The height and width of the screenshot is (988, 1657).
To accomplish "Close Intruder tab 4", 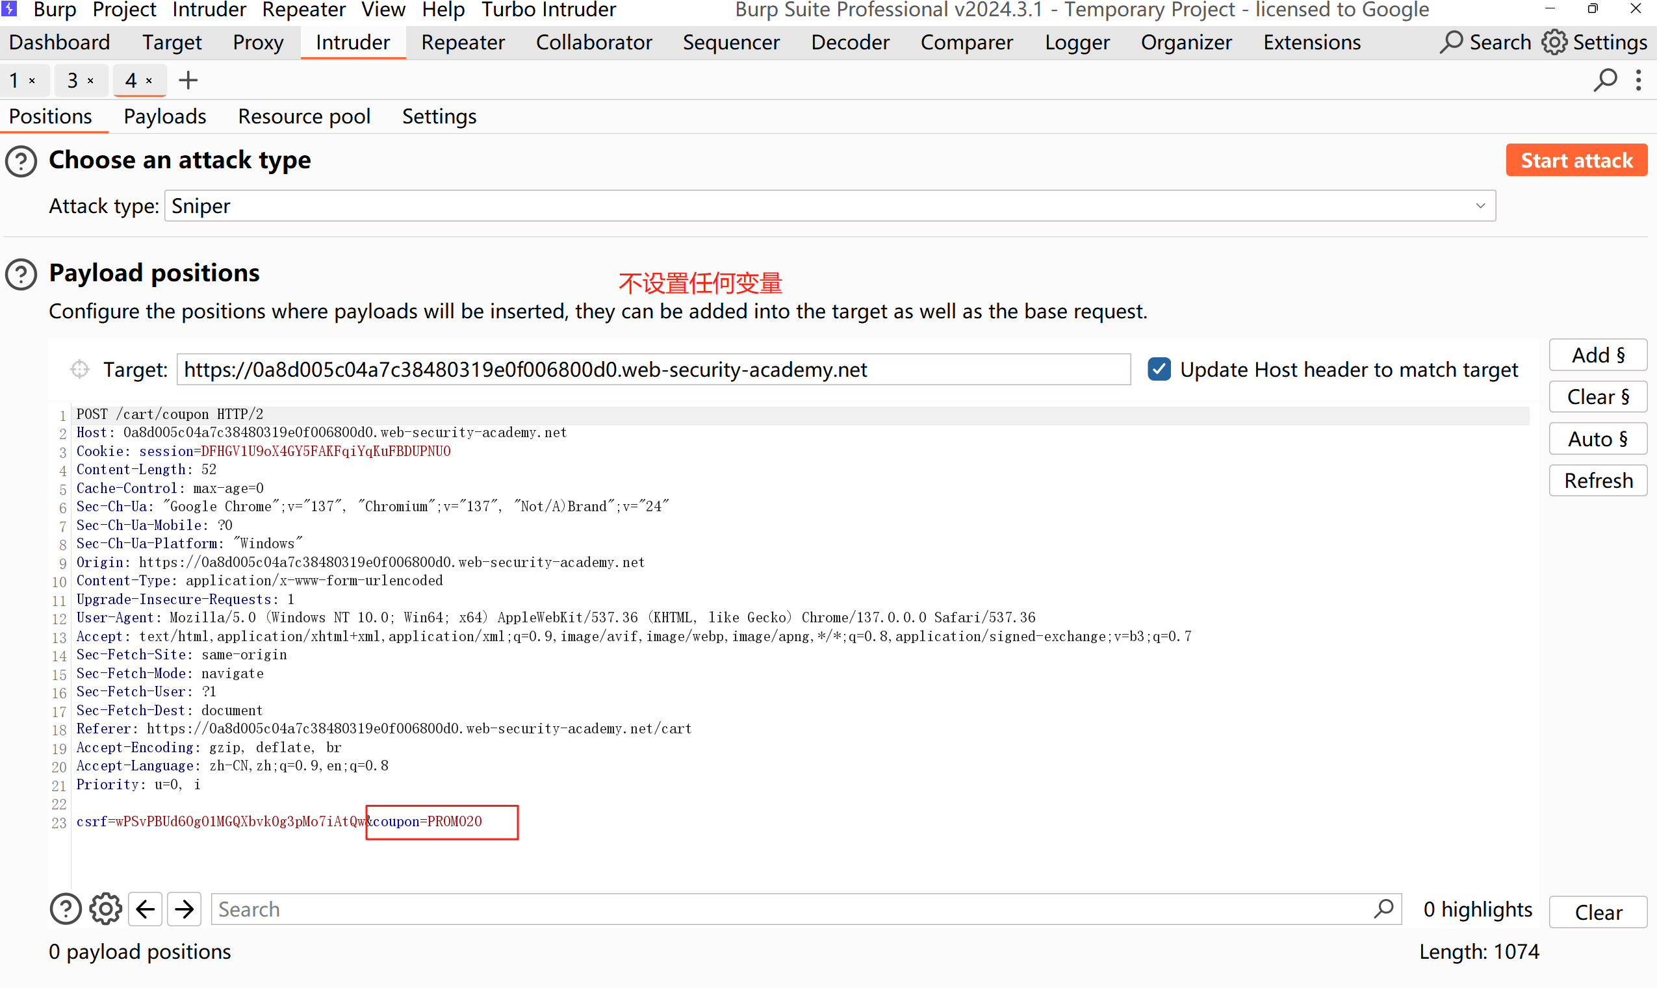I will (x=149, y=81).
